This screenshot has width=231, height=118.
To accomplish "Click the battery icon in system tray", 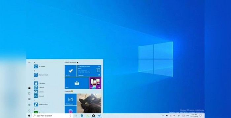I will [x=167, y=116].
